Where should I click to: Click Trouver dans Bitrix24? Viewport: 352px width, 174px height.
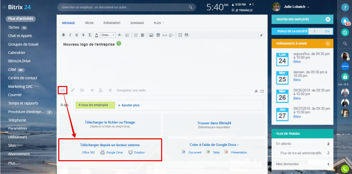(214, 123)
